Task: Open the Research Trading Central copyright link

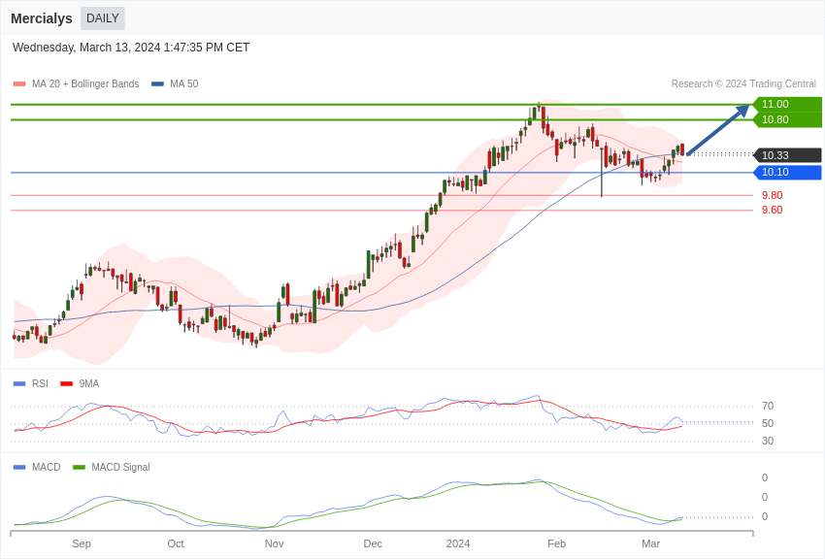Action: pyautogui.click(x=743, y=84)
